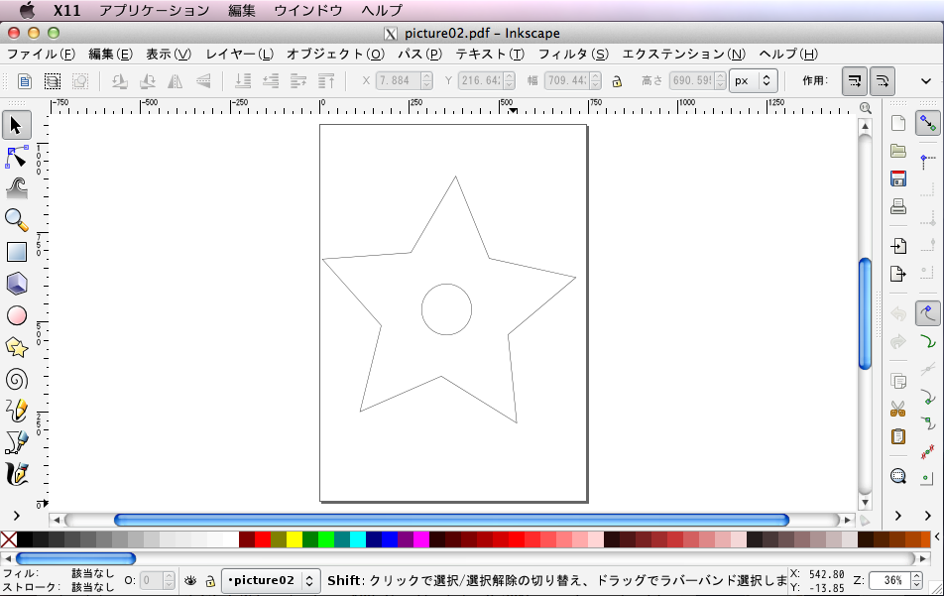Image resolution: width=944 pixels, height=596 pixels.
Task: Toggle the layer lock icon in status bar
Action: click(x=209, y=581)
